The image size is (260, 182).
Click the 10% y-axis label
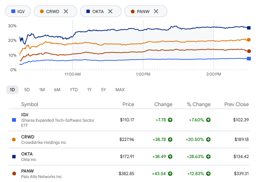[x=12, y=55]
